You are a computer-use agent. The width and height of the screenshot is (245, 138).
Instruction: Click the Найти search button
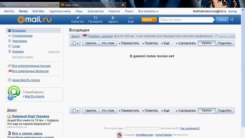click(222, 20)
